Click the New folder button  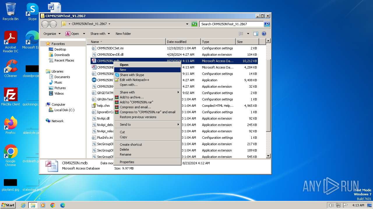click(123, 34)
